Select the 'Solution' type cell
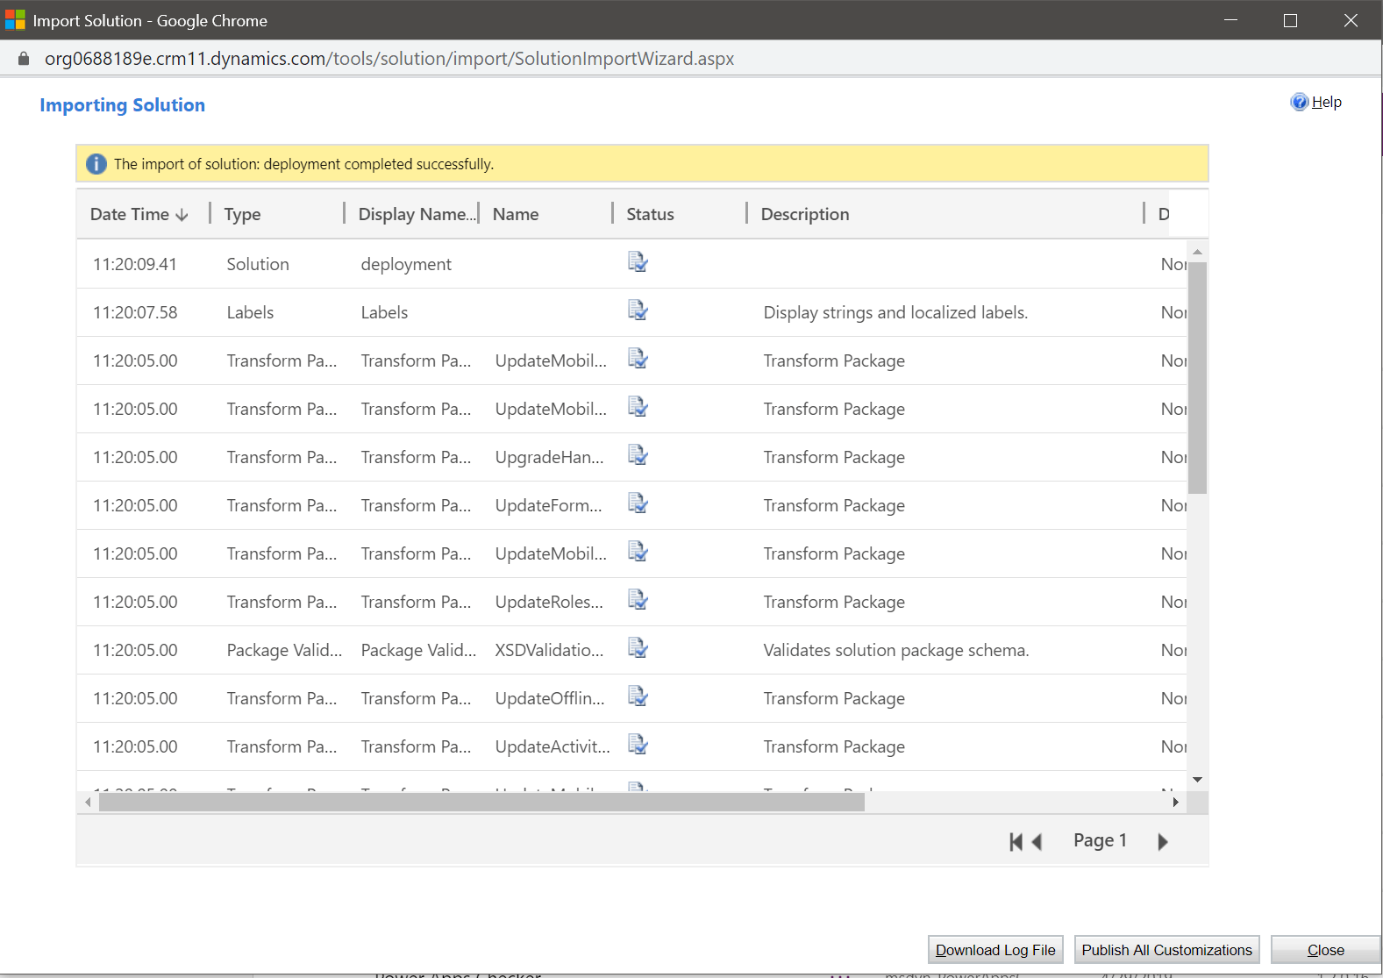 (x=258, y=264)
